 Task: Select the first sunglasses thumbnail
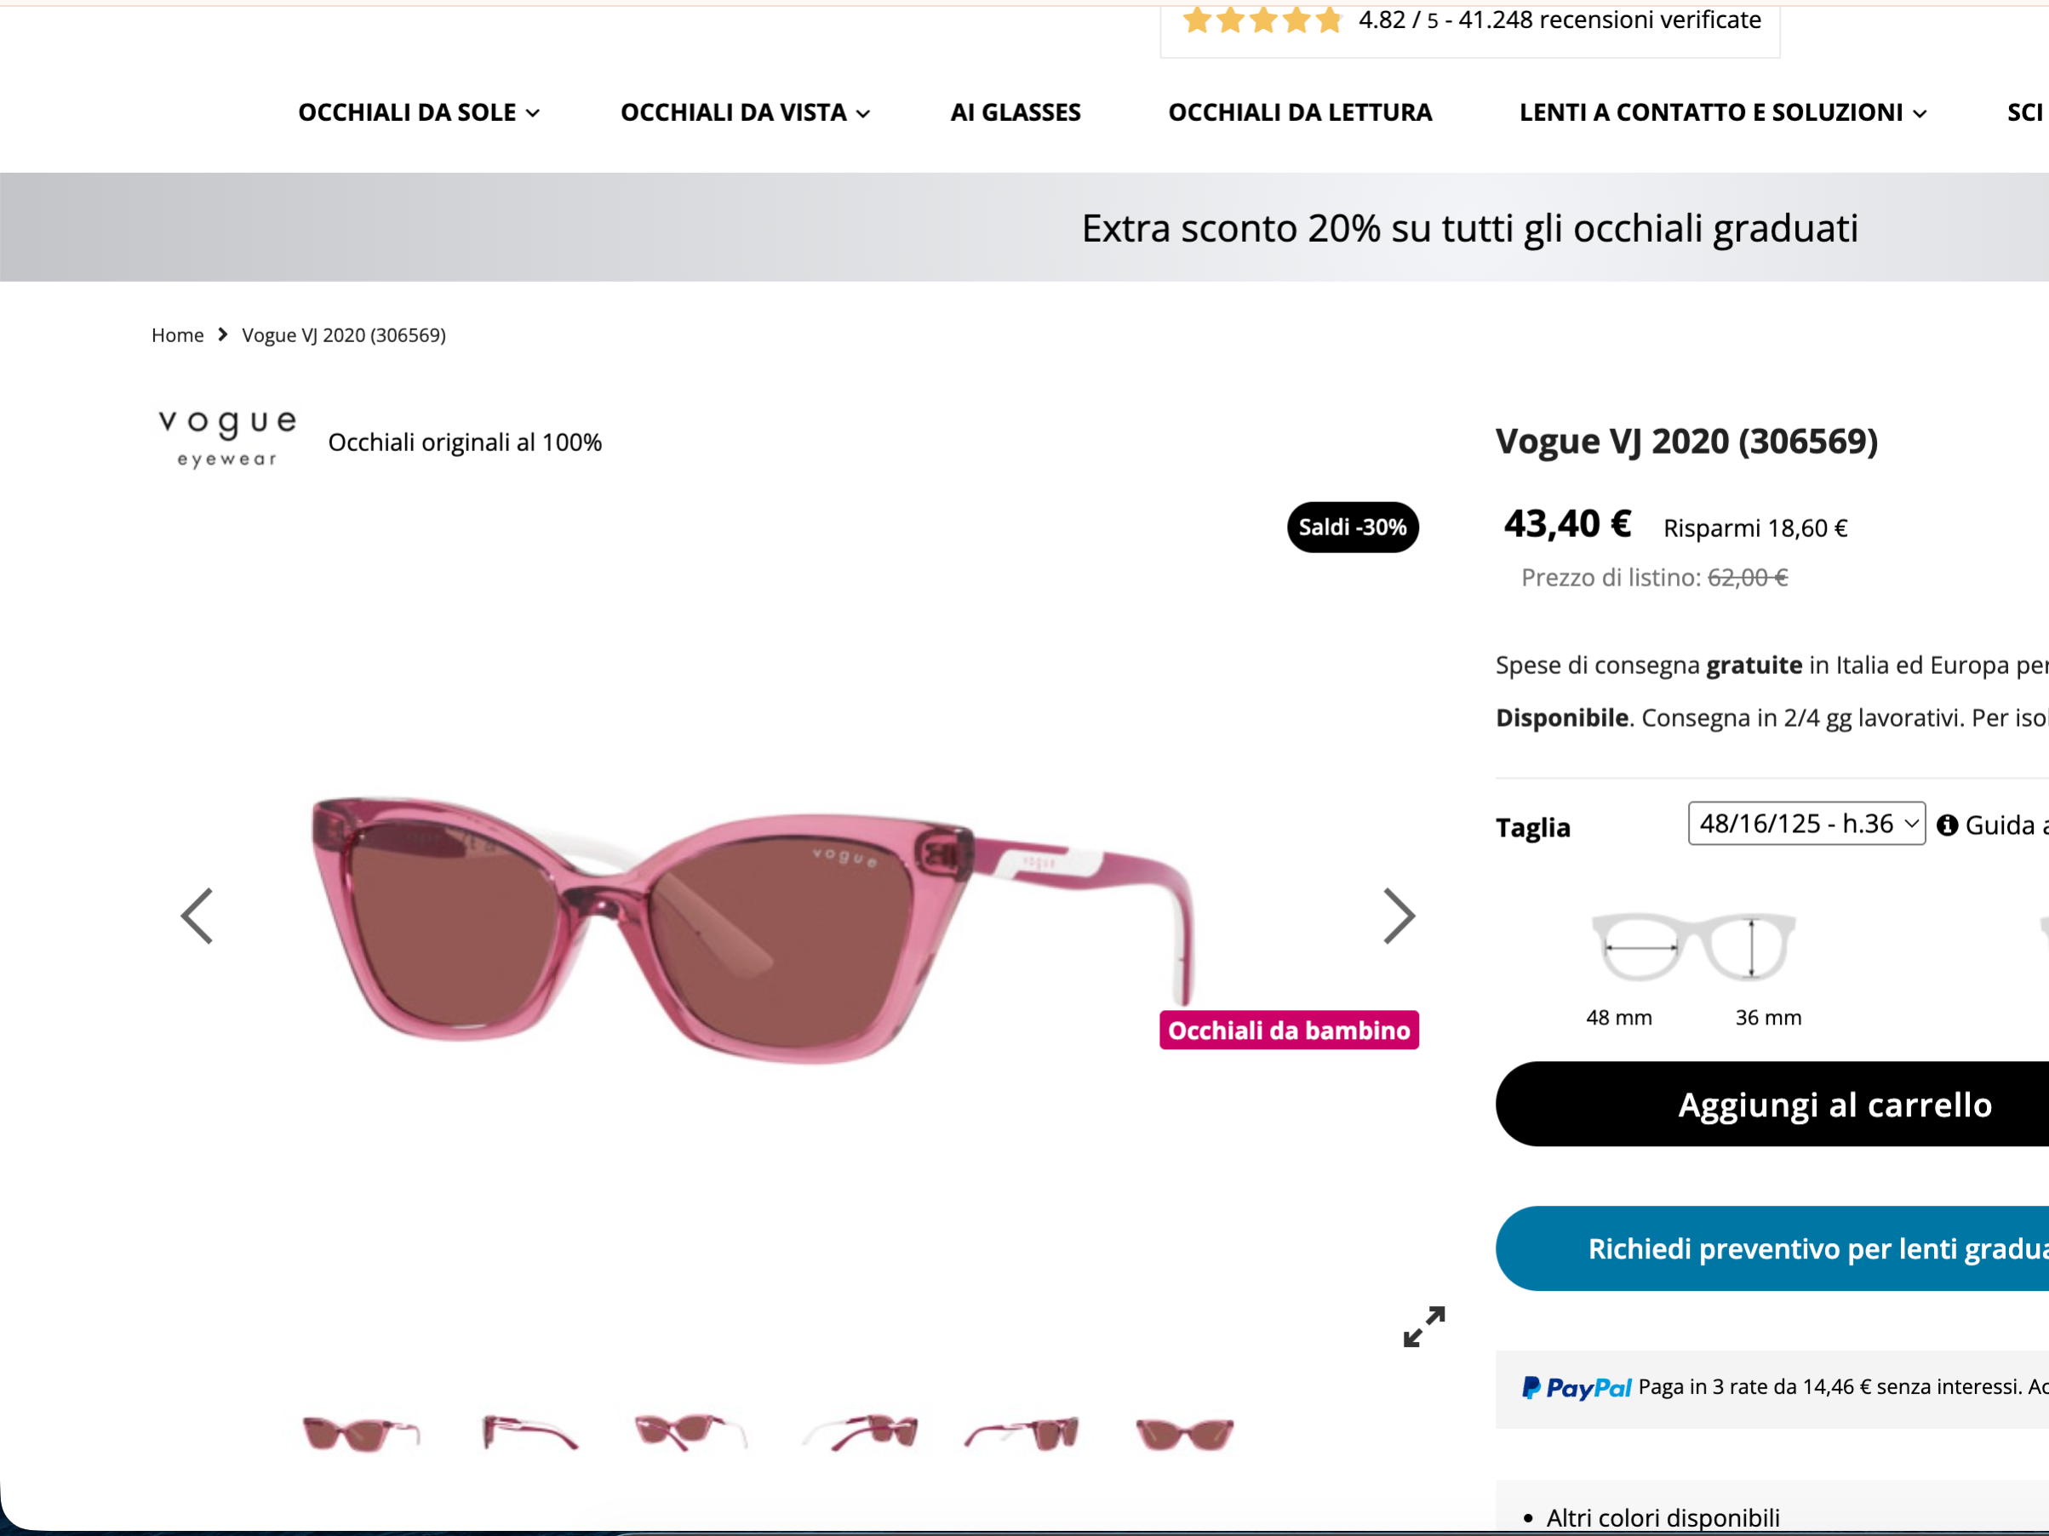tap(361, 1433)
